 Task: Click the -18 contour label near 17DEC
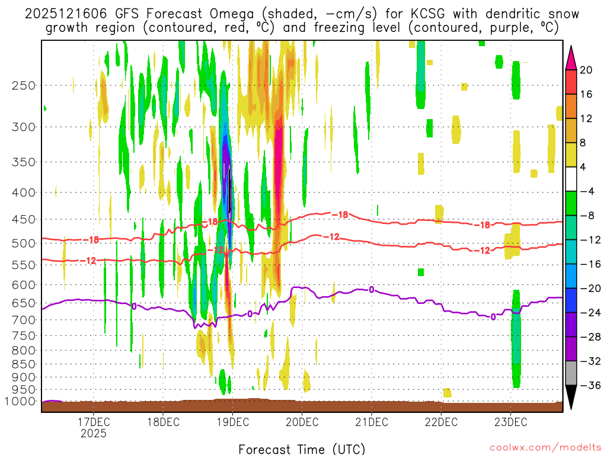[x=91, y=240]
